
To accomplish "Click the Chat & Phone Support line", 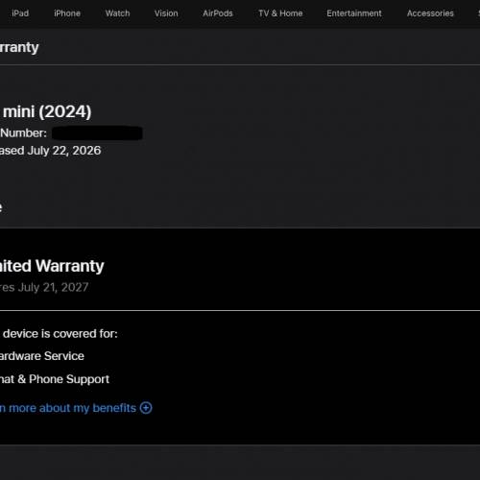I will point(55,379).
